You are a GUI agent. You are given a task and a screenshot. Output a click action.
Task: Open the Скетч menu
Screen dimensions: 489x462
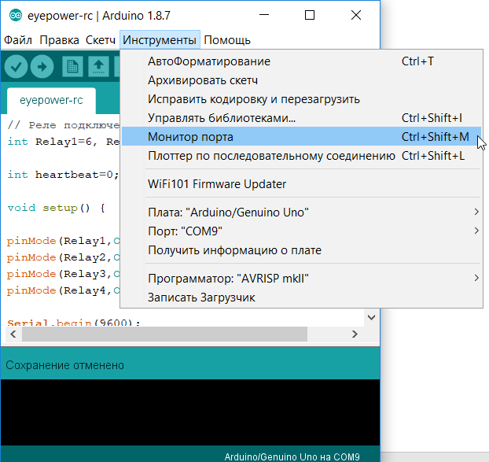[x=101, y=40]
